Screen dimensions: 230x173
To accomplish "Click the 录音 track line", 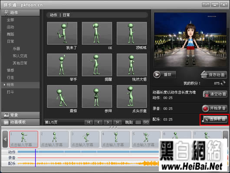I will point(88,158).
